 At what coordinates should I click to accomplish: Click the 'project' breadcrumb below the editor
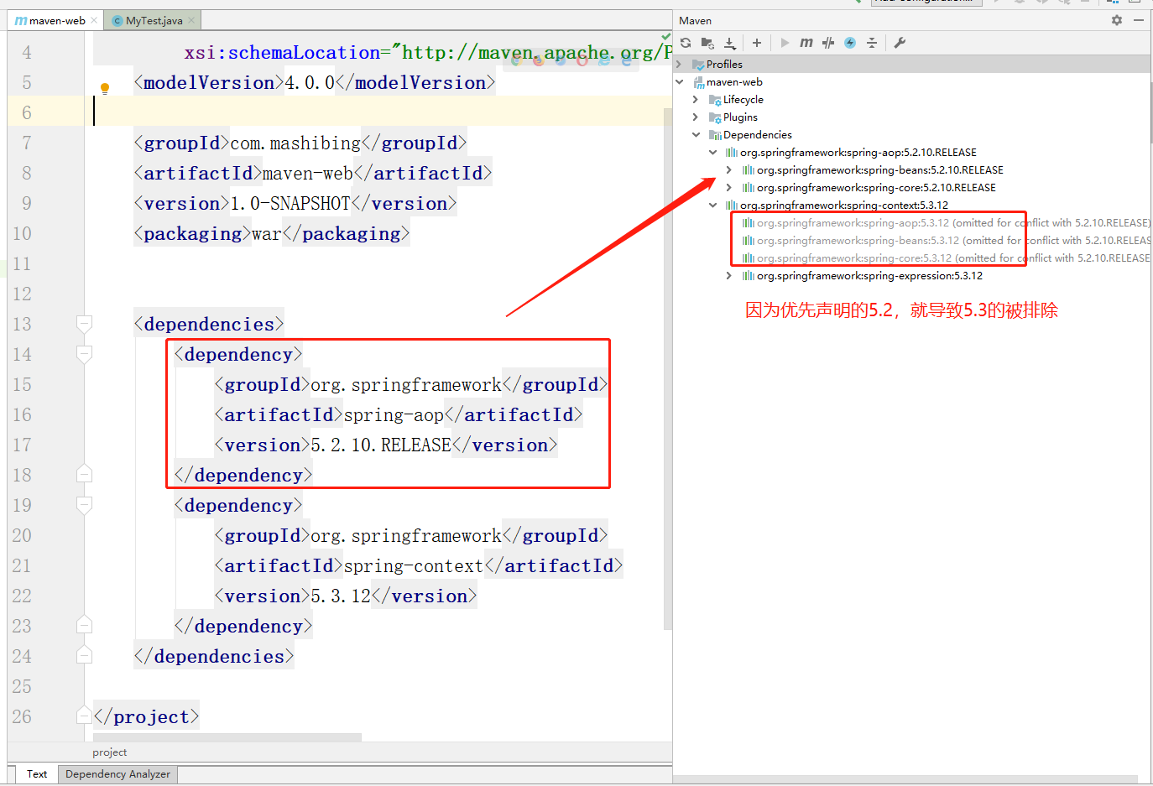[110, 752]
